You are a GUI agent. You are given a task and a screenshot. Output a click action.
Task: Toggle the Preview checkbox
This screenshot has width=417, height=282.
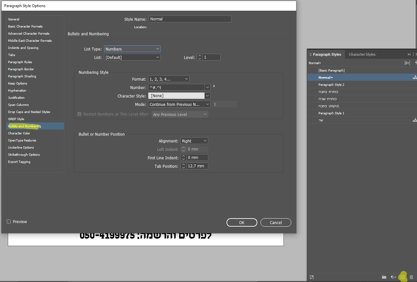coord(9,221)
